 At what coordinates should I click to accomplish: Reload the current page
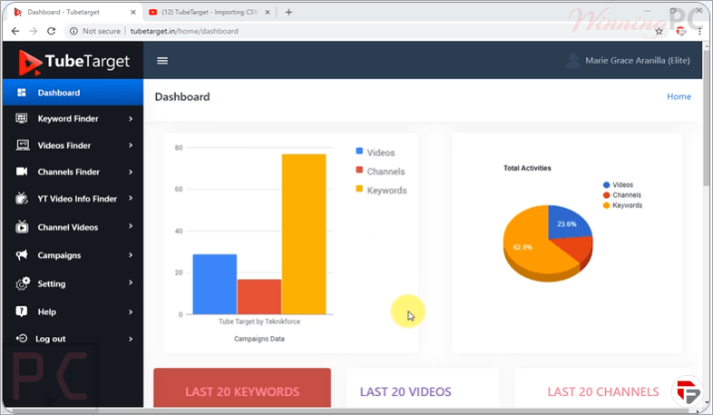tap(52, 31)
